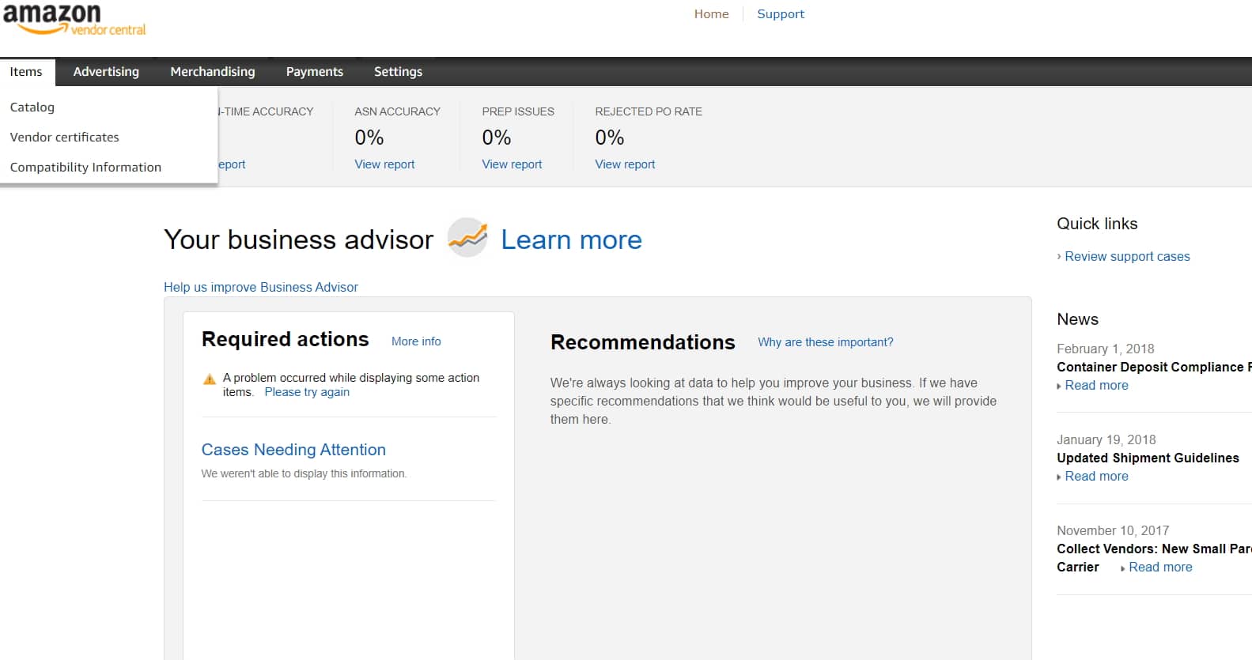Open the Support link
The image size is (1252, 660).
(781, 14)
